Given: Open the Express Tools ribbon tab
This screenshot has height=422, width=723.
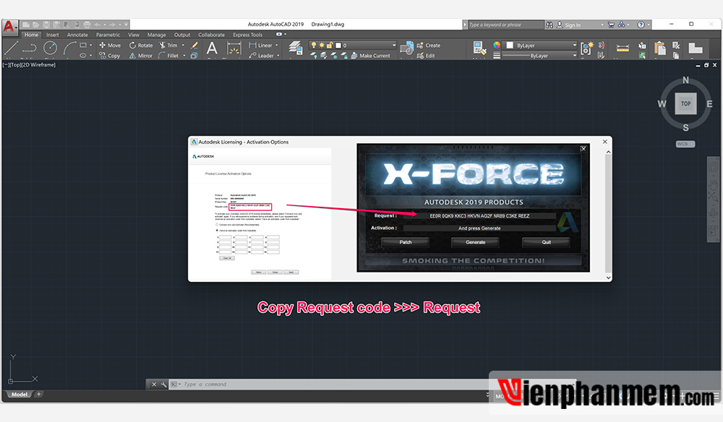Looking at the screenshot, I should pyautogui.click(x=247, y=35).
